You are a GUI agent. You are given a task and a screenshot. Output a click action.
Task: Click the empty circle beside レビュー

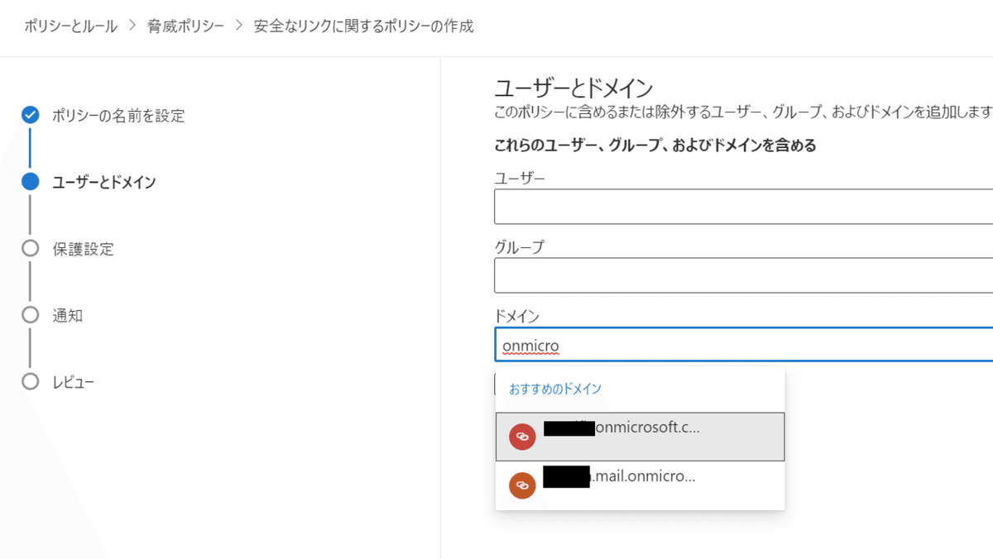point(31,381)
